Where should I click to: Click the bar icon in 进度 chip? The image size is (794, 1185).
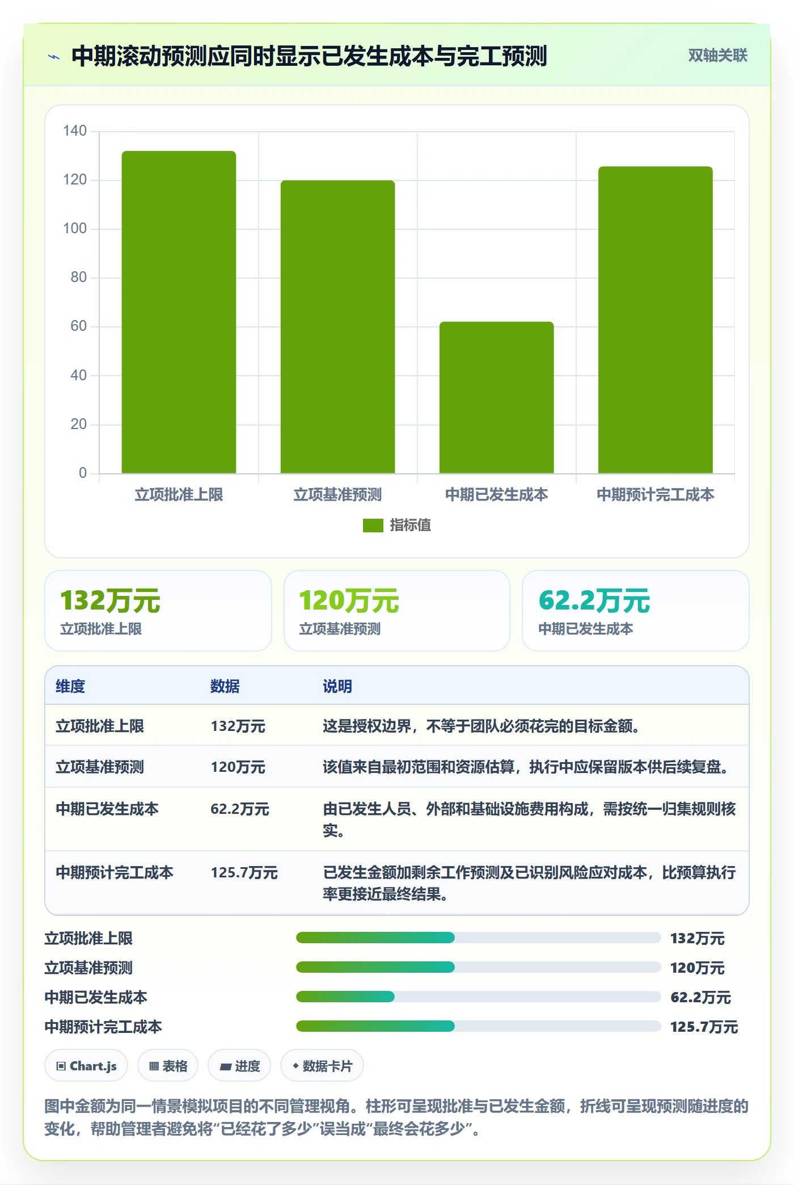(225, 1067)
